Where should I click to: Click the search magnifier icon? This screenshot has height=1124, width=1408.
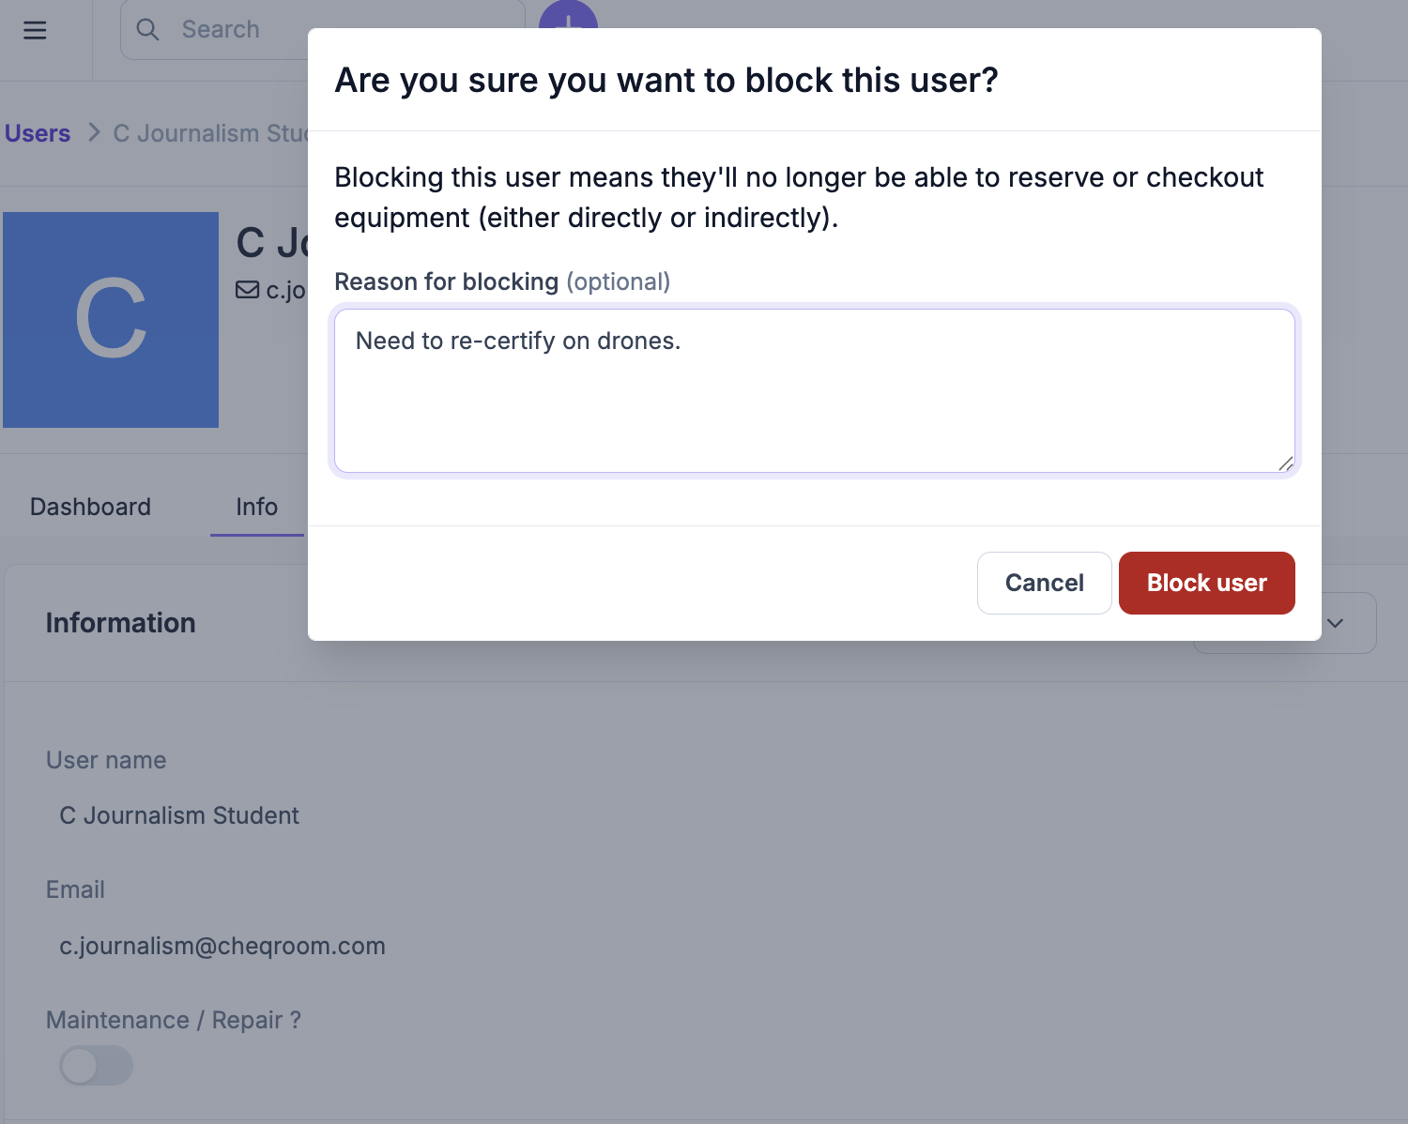pos(147,29)
